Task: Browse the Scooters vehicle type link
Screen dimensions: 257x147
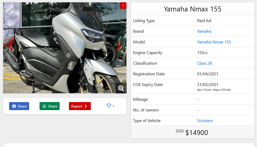Action: (205, 121)
